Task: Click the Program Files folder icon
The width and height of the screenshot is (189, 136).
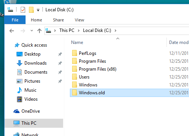Action: tap(74, 61)
